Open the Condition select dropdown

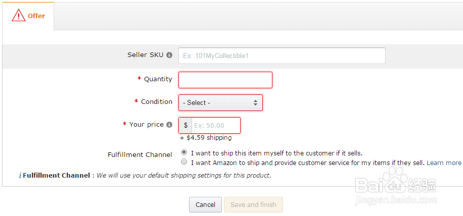220,102
